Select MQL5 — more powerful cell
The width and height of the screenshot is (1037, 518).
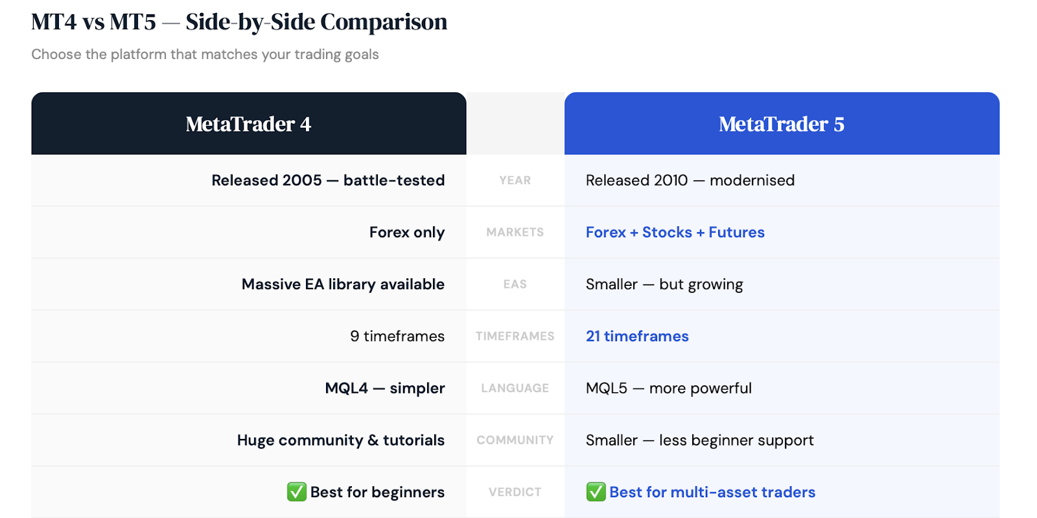[782, 388]
